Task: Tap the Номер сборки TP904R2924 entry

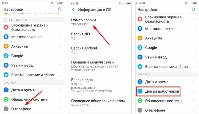Action: point(100,22)
